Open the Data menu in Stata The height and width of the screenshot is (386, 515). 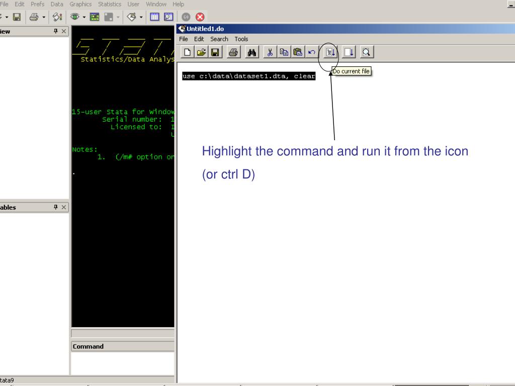pyautogui.click(x=57, y=4)
